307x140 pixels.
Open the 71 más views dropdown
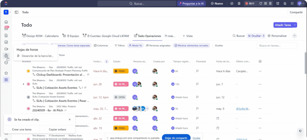(170, 36)
